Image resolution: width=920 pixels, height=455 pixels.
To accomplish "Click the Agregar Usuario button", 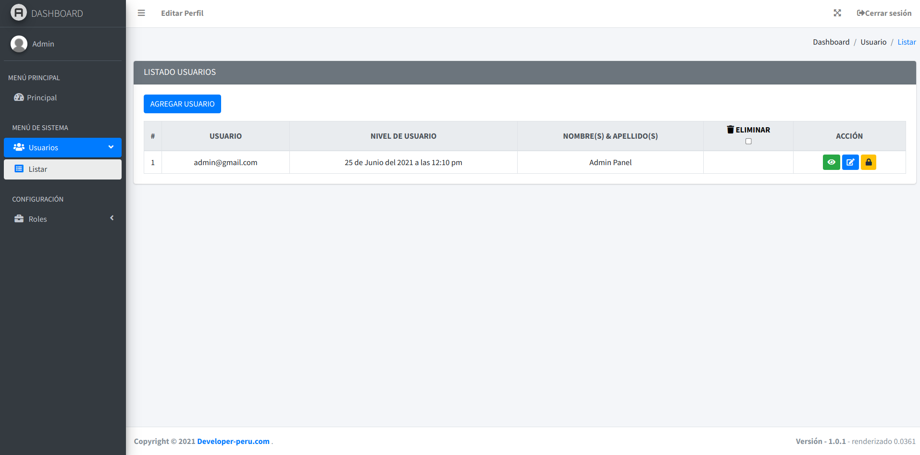I will click(182, 104).
